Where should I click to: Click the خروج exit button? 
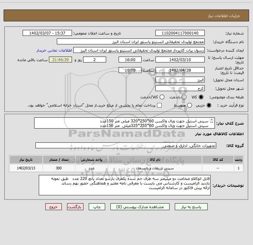click(54, 207)
